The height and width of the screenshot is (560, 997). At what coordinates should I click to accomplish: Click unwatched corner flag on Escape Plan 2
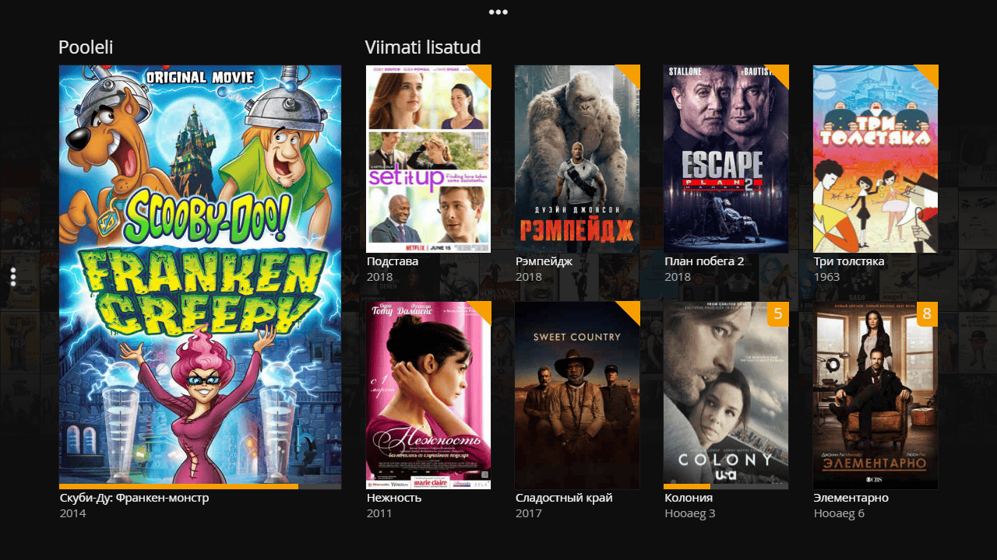tap(780, 73)
